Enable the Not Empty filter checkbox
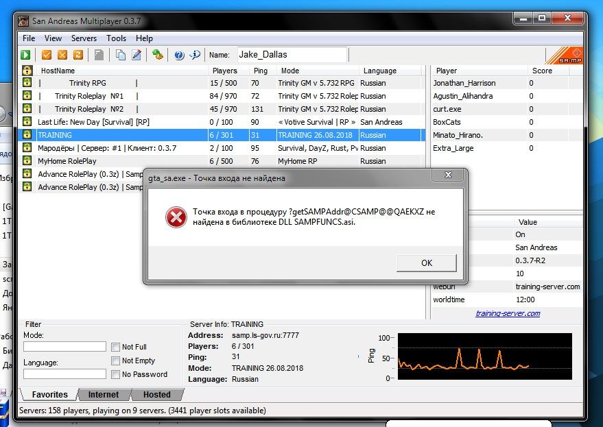This screenshot has width=603, height=427. click(115, 361)
